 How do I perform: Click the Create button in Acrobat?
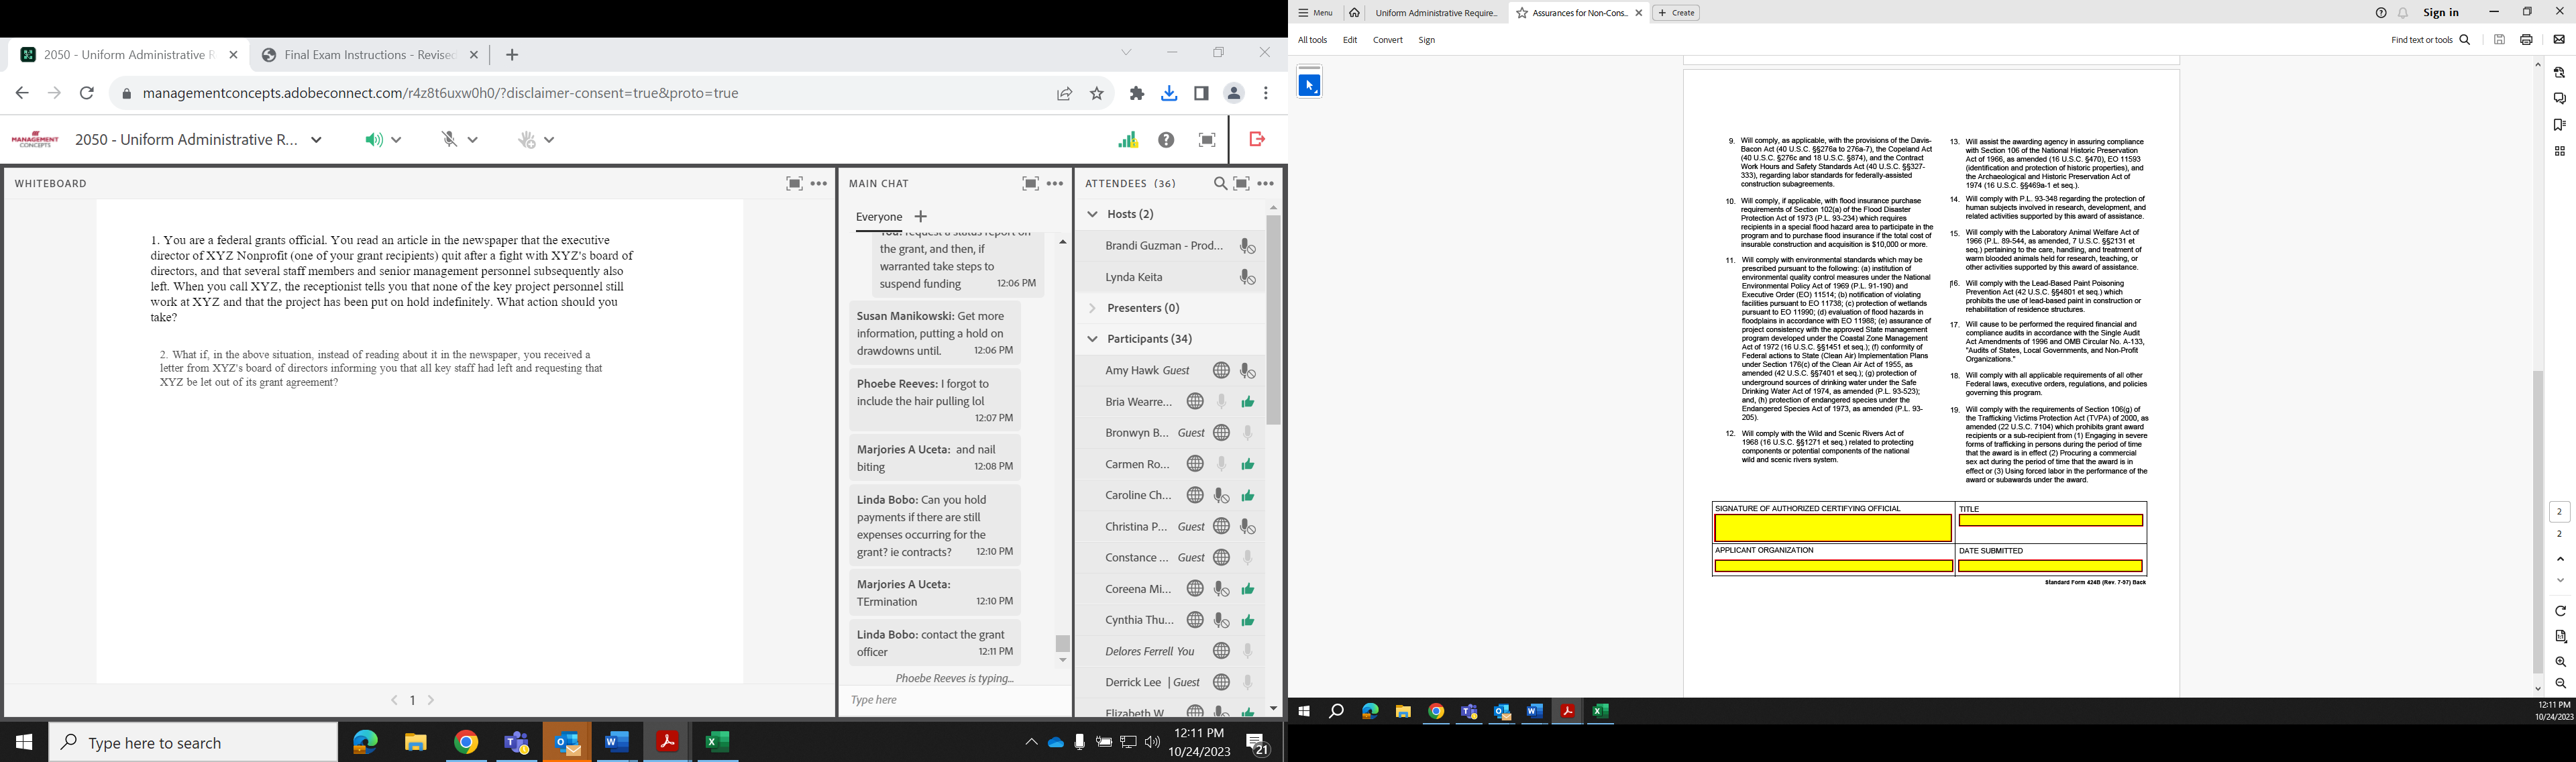(1676, 13)
